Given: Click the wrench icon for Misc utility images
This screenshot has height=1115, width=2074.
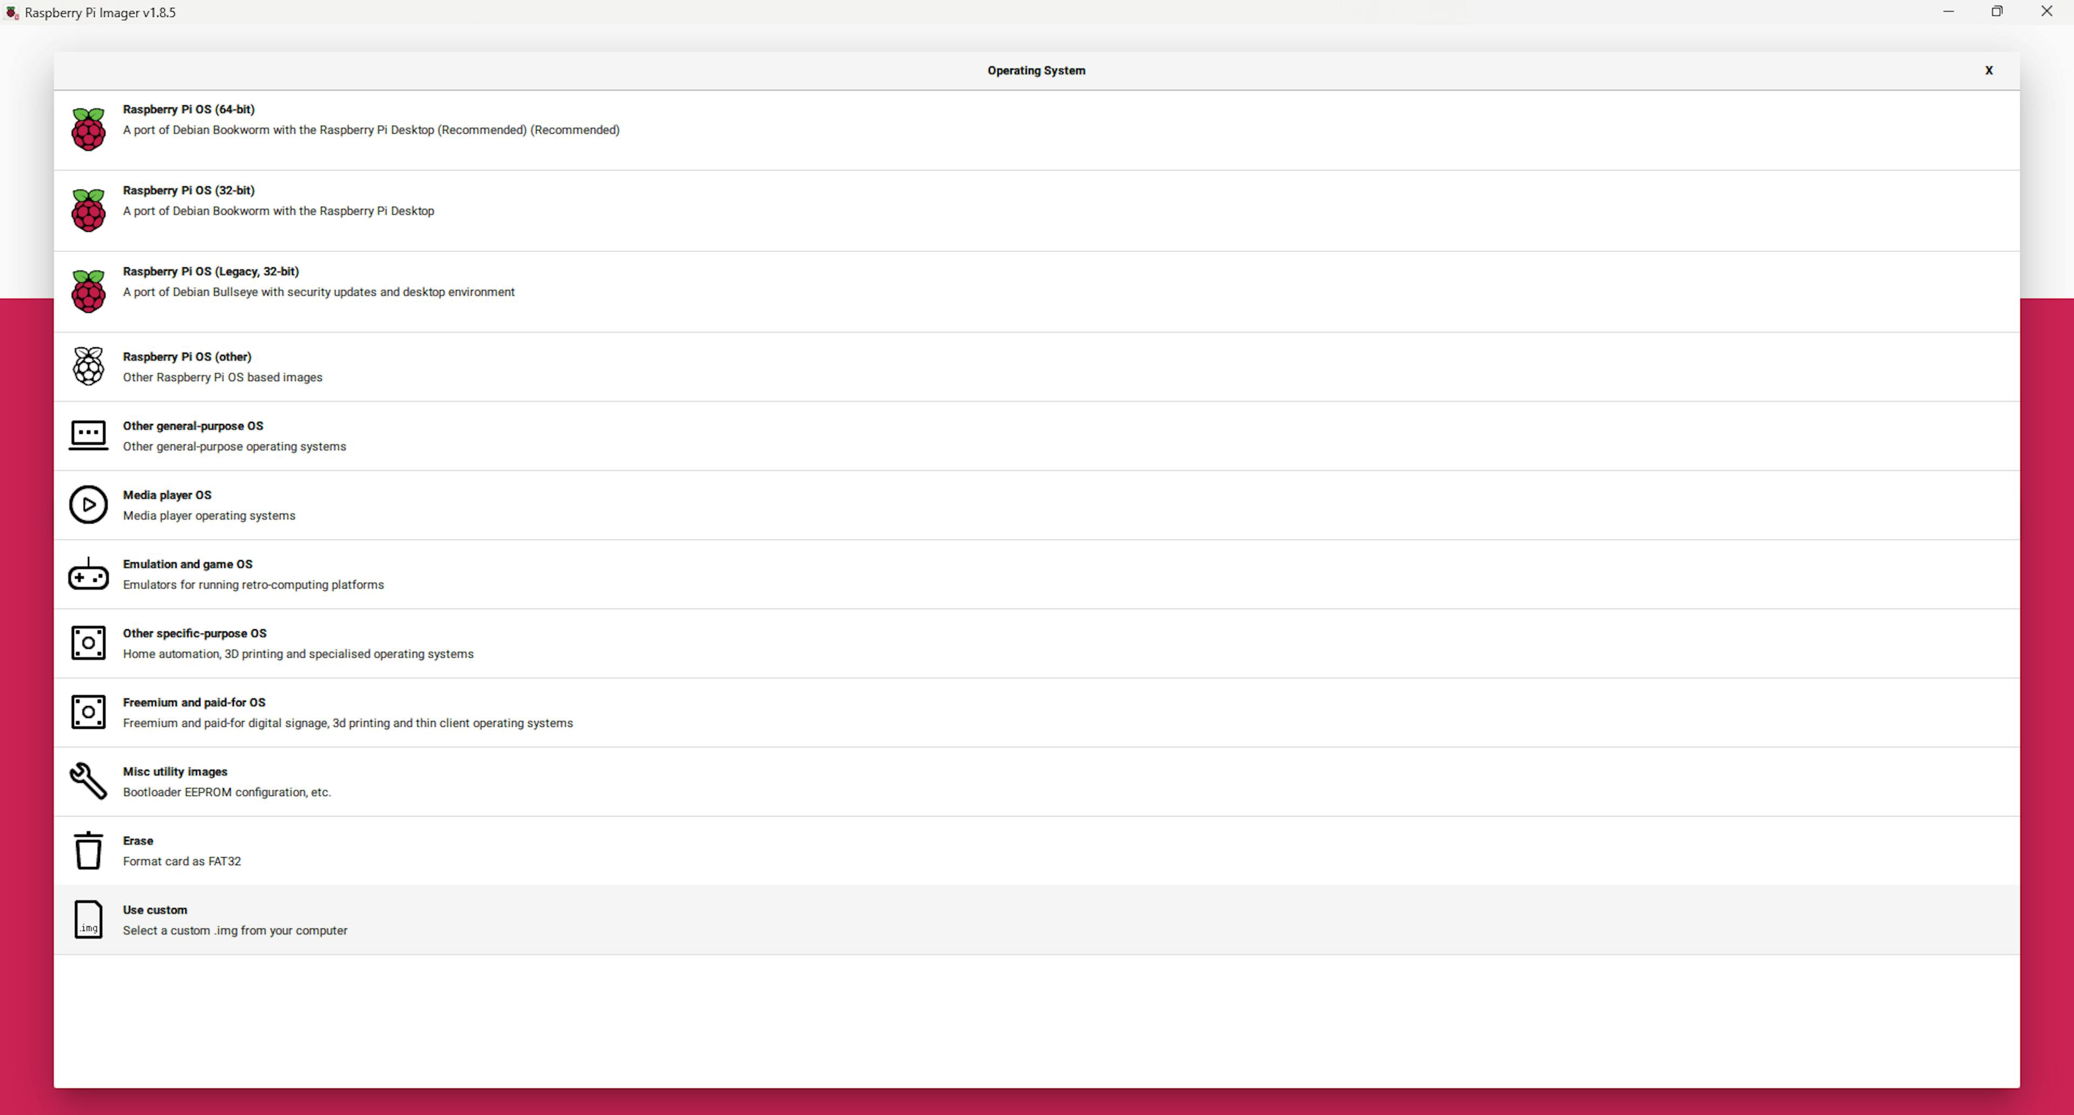Looking at the screenshot, I should click(87, 781).
